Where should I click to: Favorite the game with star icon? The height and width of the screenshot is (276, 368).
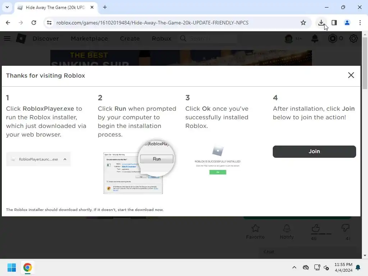pos(256,228)
